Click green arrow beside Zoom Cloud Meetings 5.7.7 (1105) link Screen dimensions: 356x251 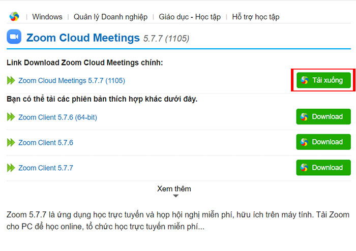click(11, 80)
